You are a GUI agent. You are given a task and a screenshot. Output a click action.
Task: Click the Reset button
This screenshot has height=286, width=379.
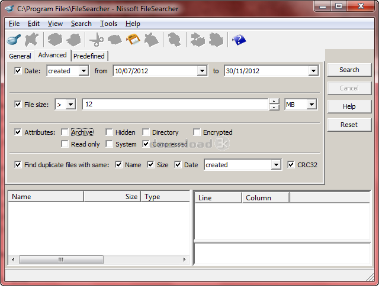click(x=349, y=125)
